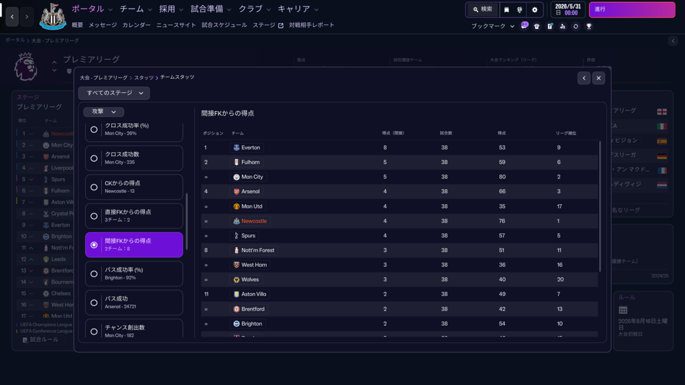The image size is (685, 385).
Task: Go back with the left arrow navigation button
Action: coord(13,17)
